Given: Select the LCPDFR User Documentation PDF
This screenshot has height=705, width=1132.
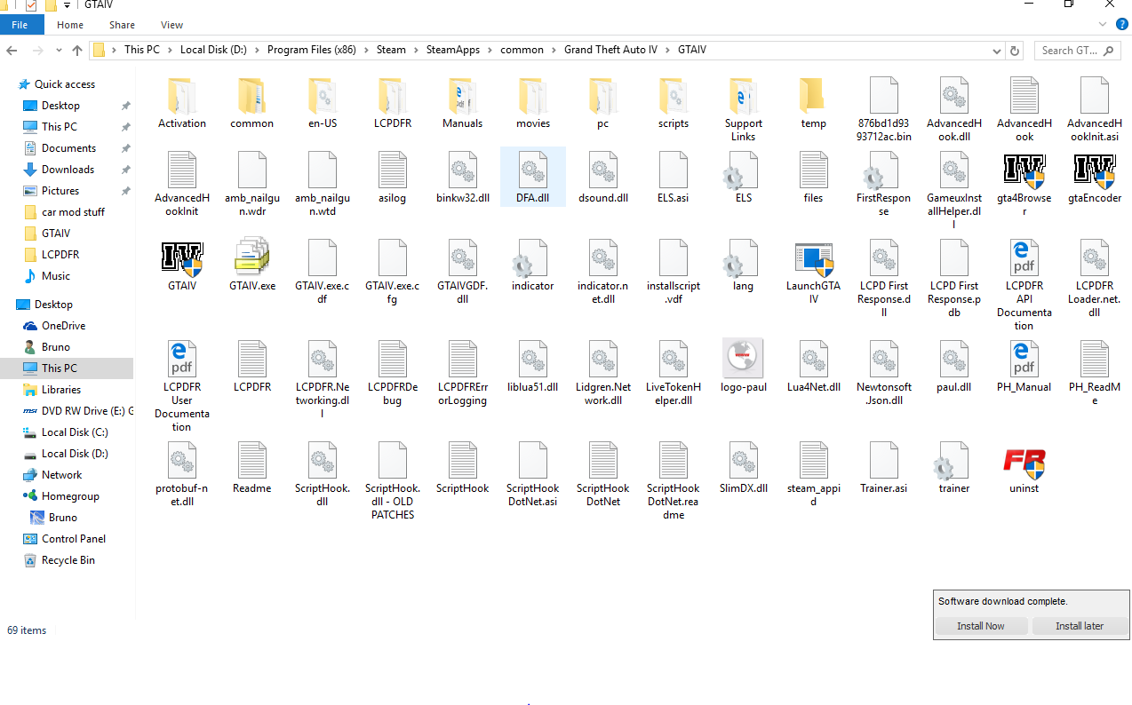Looking at the screenshot, I should [x=181, y=359].
